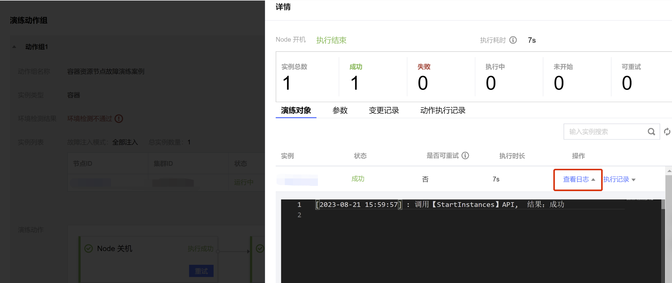Click the 执行成功 status on Node 关机 card
The image size is (672, 283).
[x=200, y=249]
